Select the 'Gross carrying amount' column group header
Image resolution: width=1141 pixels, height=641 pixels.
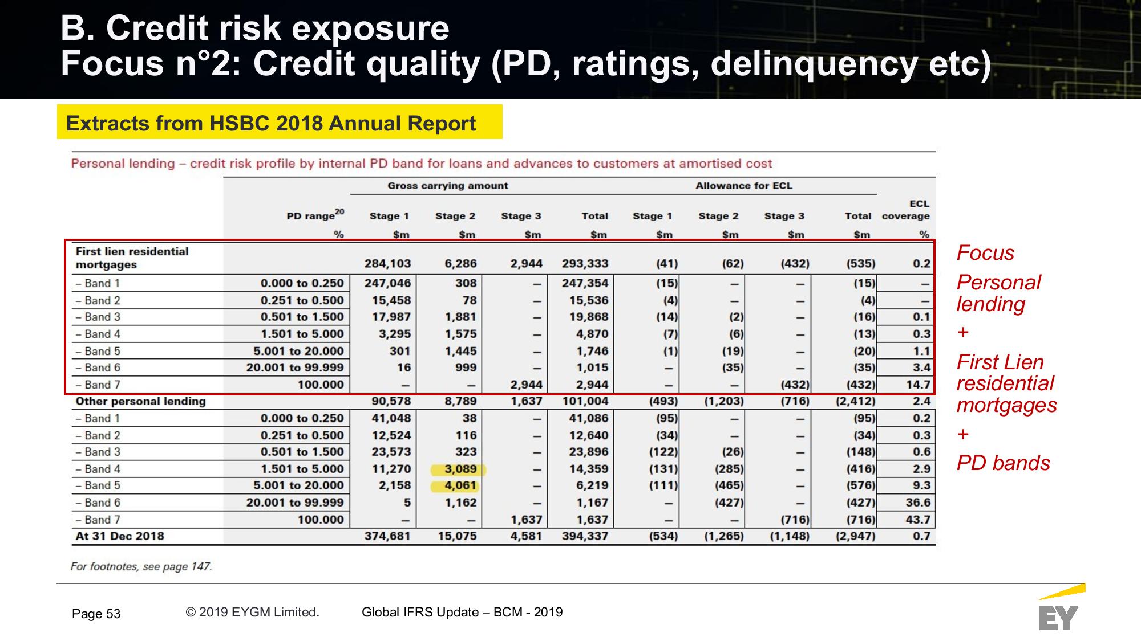point(448,186)
